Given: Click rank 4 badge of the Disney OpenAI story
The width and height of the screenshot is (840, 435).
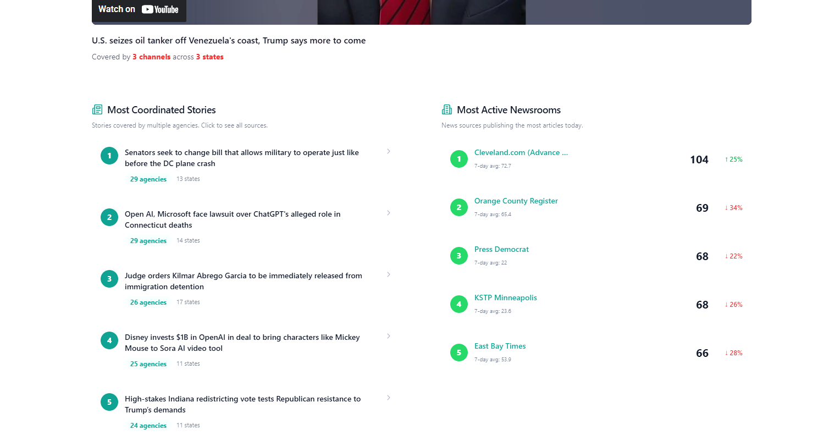Looking at the screenshot, I should click(x=109, y=340).
